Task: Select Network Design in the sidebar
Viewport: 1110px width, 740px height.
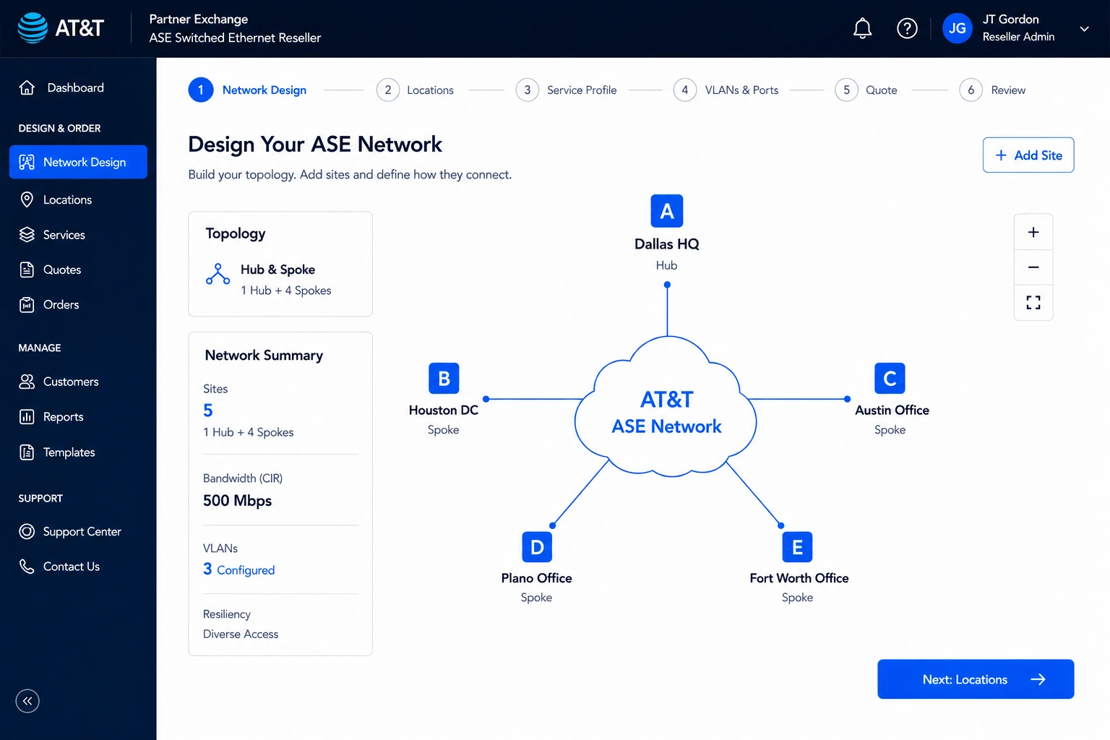Action: (x=78, y=162)
